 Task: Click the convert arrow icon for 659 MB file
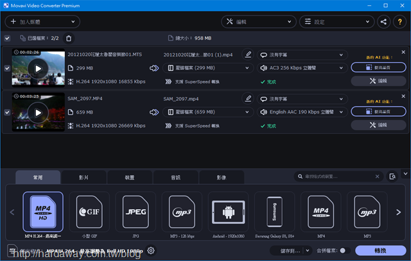(x=154, y=112)
